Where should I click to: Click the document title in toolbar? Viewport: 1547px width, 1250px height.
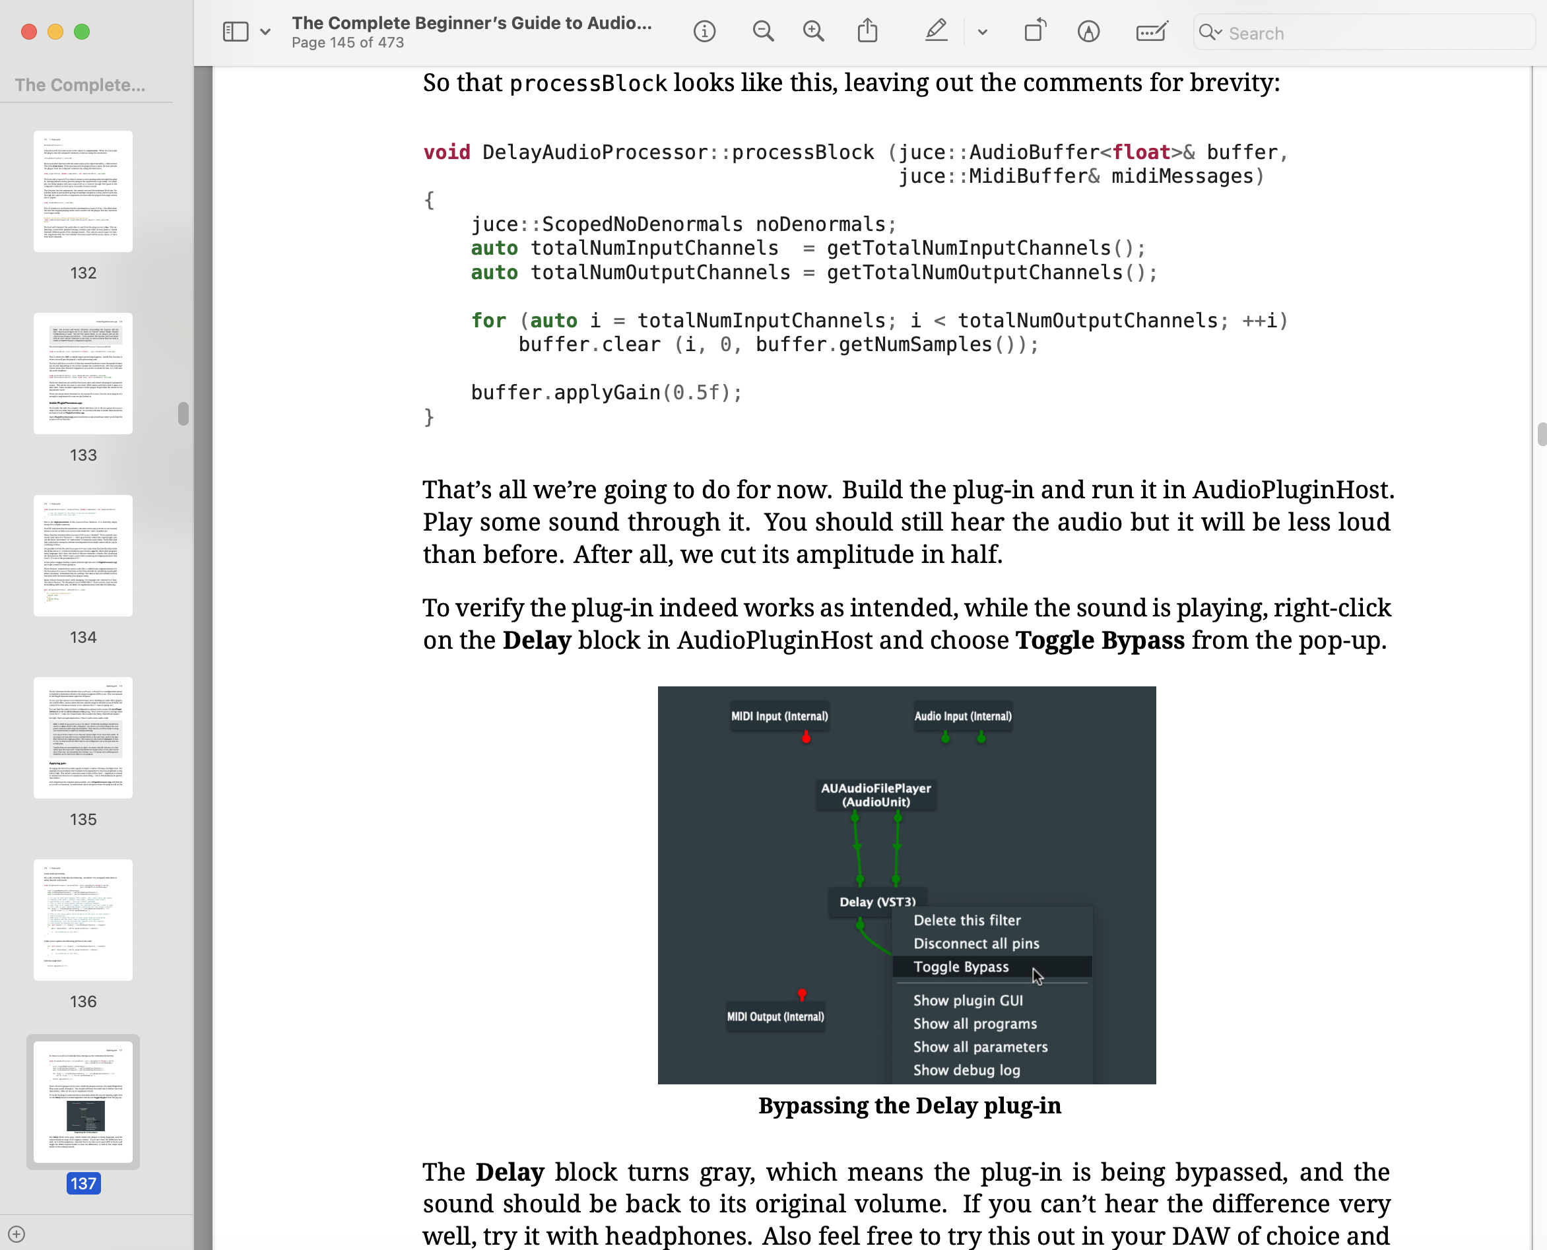tap(471, 23)
